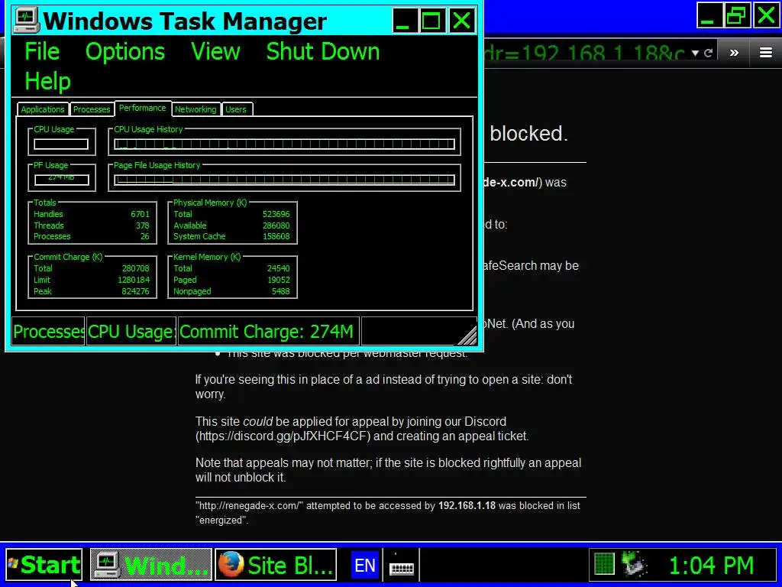
Task: Open the File menu in Task Manager
Action: [x=42, y=52]
